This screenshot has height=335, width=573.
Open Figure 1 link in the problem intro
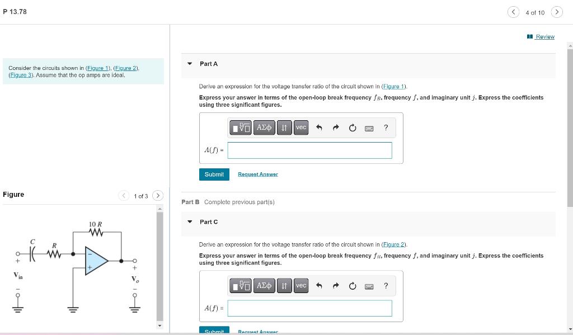tap(98, 68)
